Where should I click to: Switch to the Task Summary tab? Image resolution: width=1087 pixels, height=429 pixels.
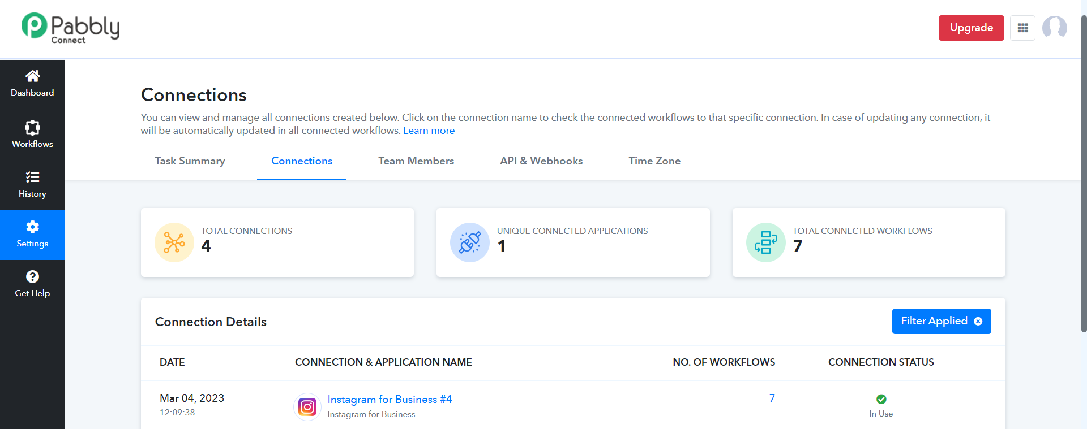click(x=190, y=161)
